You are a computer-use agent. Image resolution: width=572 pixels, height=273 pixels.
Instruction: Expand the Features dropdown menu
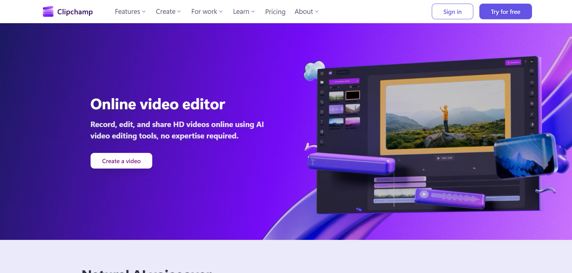tap(130, 11)
